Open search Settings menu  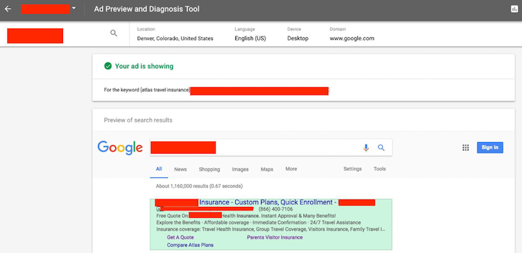coord(353,169)
